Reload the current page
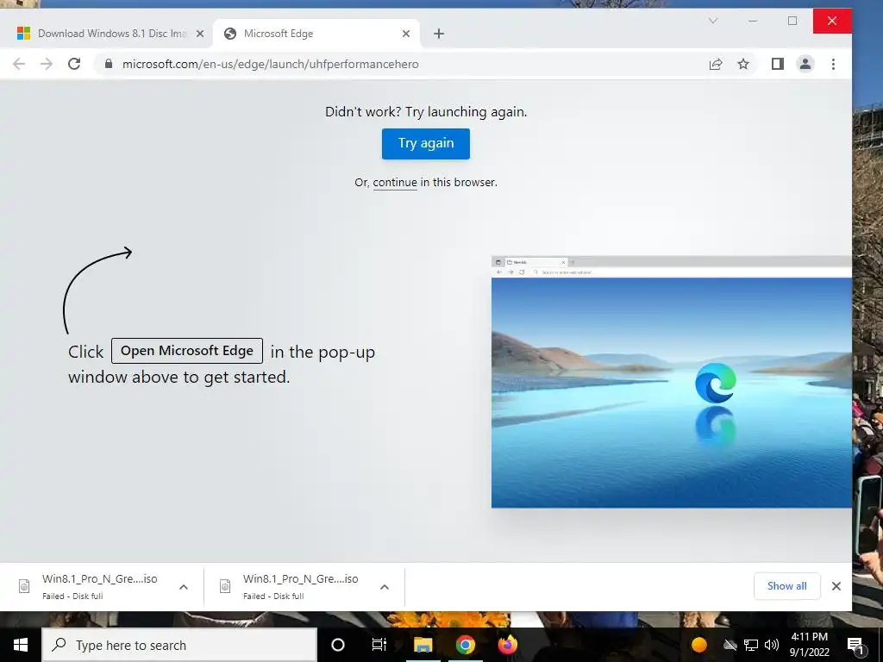Screen dimensions: 883x662 pos(74,64)
